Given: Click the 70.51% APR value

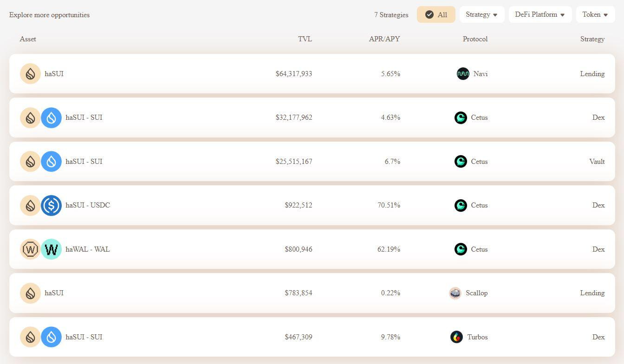Looking at the screenshot, I should pos(389,205).
